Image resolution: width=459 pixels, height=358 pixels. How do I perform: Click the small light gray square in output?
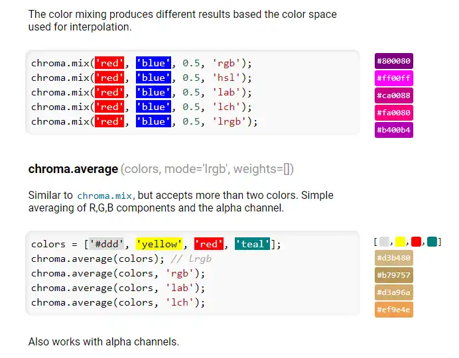[x=385, y=241]
